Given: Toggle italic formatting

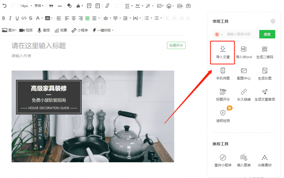Looking at the screenshot, I should pyautogui.click(x=10, y=18).
